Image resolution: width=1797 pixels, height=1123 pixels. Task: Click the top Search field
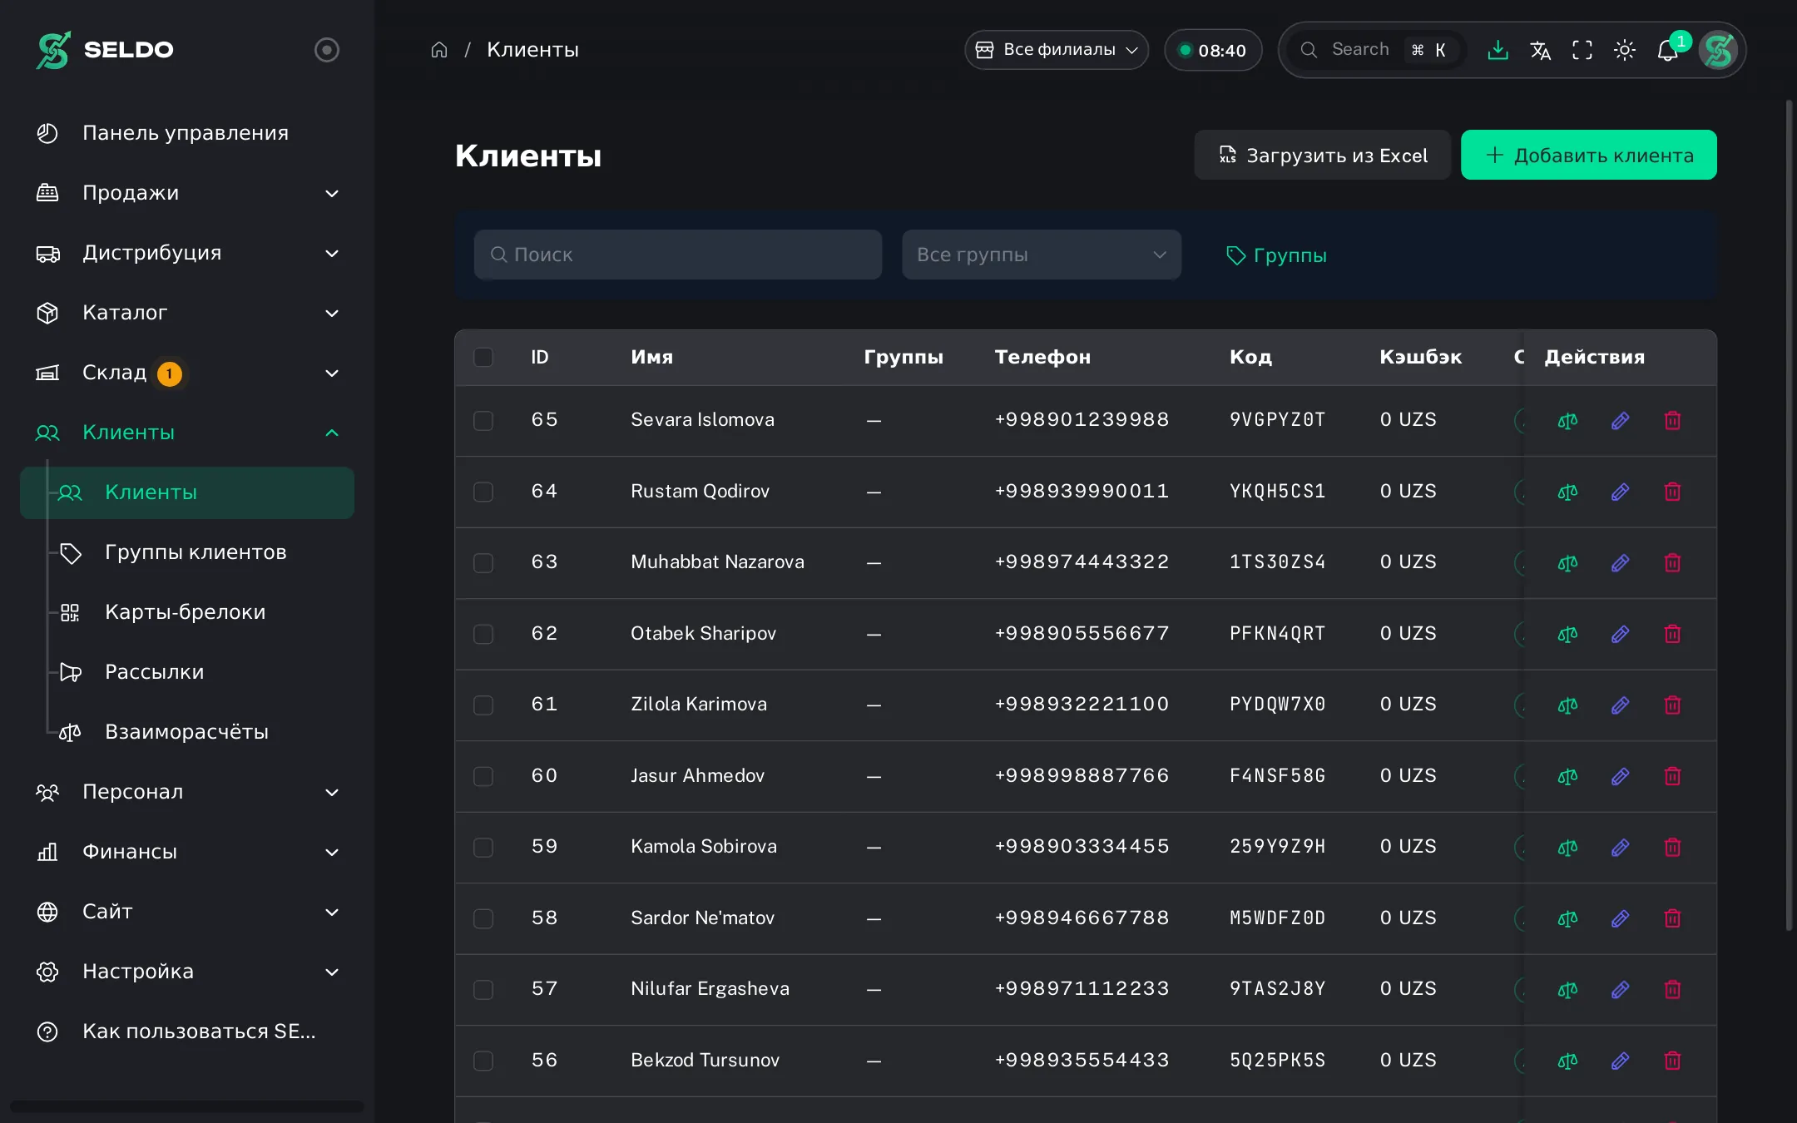pos(1377,50)
